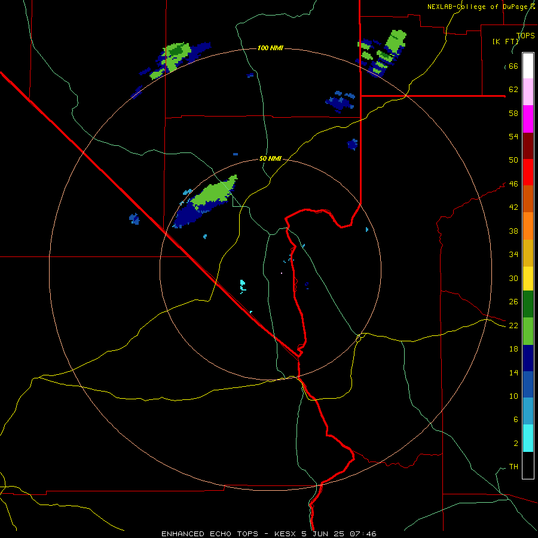Click the "5 JUN 25 07:46" timestamp
The width and height of the screenshot is (538, 538).
[339, 534]
